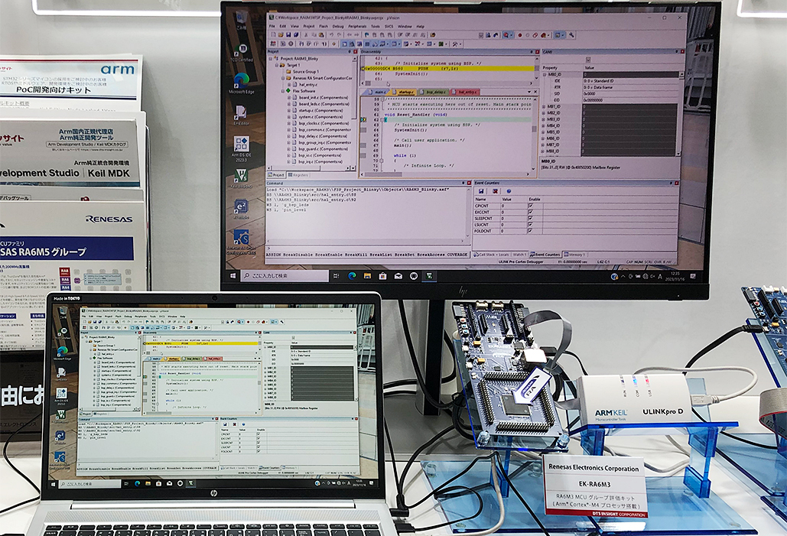Viewport: 787px width, 536px height.
Task: Click the Toolbox icon in the monitor's debug toolbar
Action: tap(455, 44)
